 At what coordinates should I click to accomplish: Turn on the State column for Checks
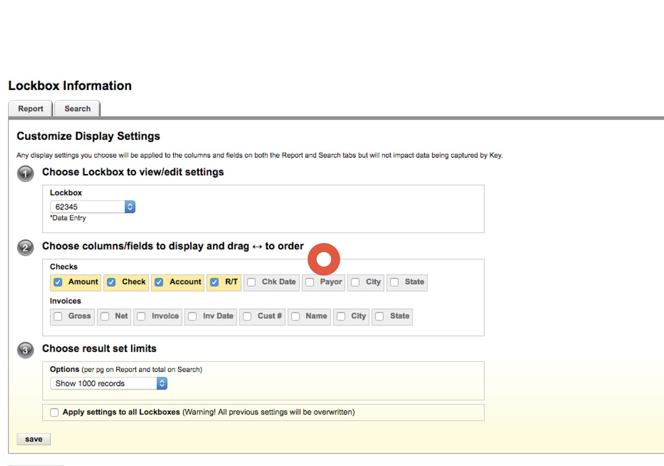click(395, 282)
